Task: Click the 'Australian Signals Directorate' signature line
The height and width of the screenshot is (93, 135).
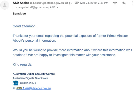Action: click(30, 78)
